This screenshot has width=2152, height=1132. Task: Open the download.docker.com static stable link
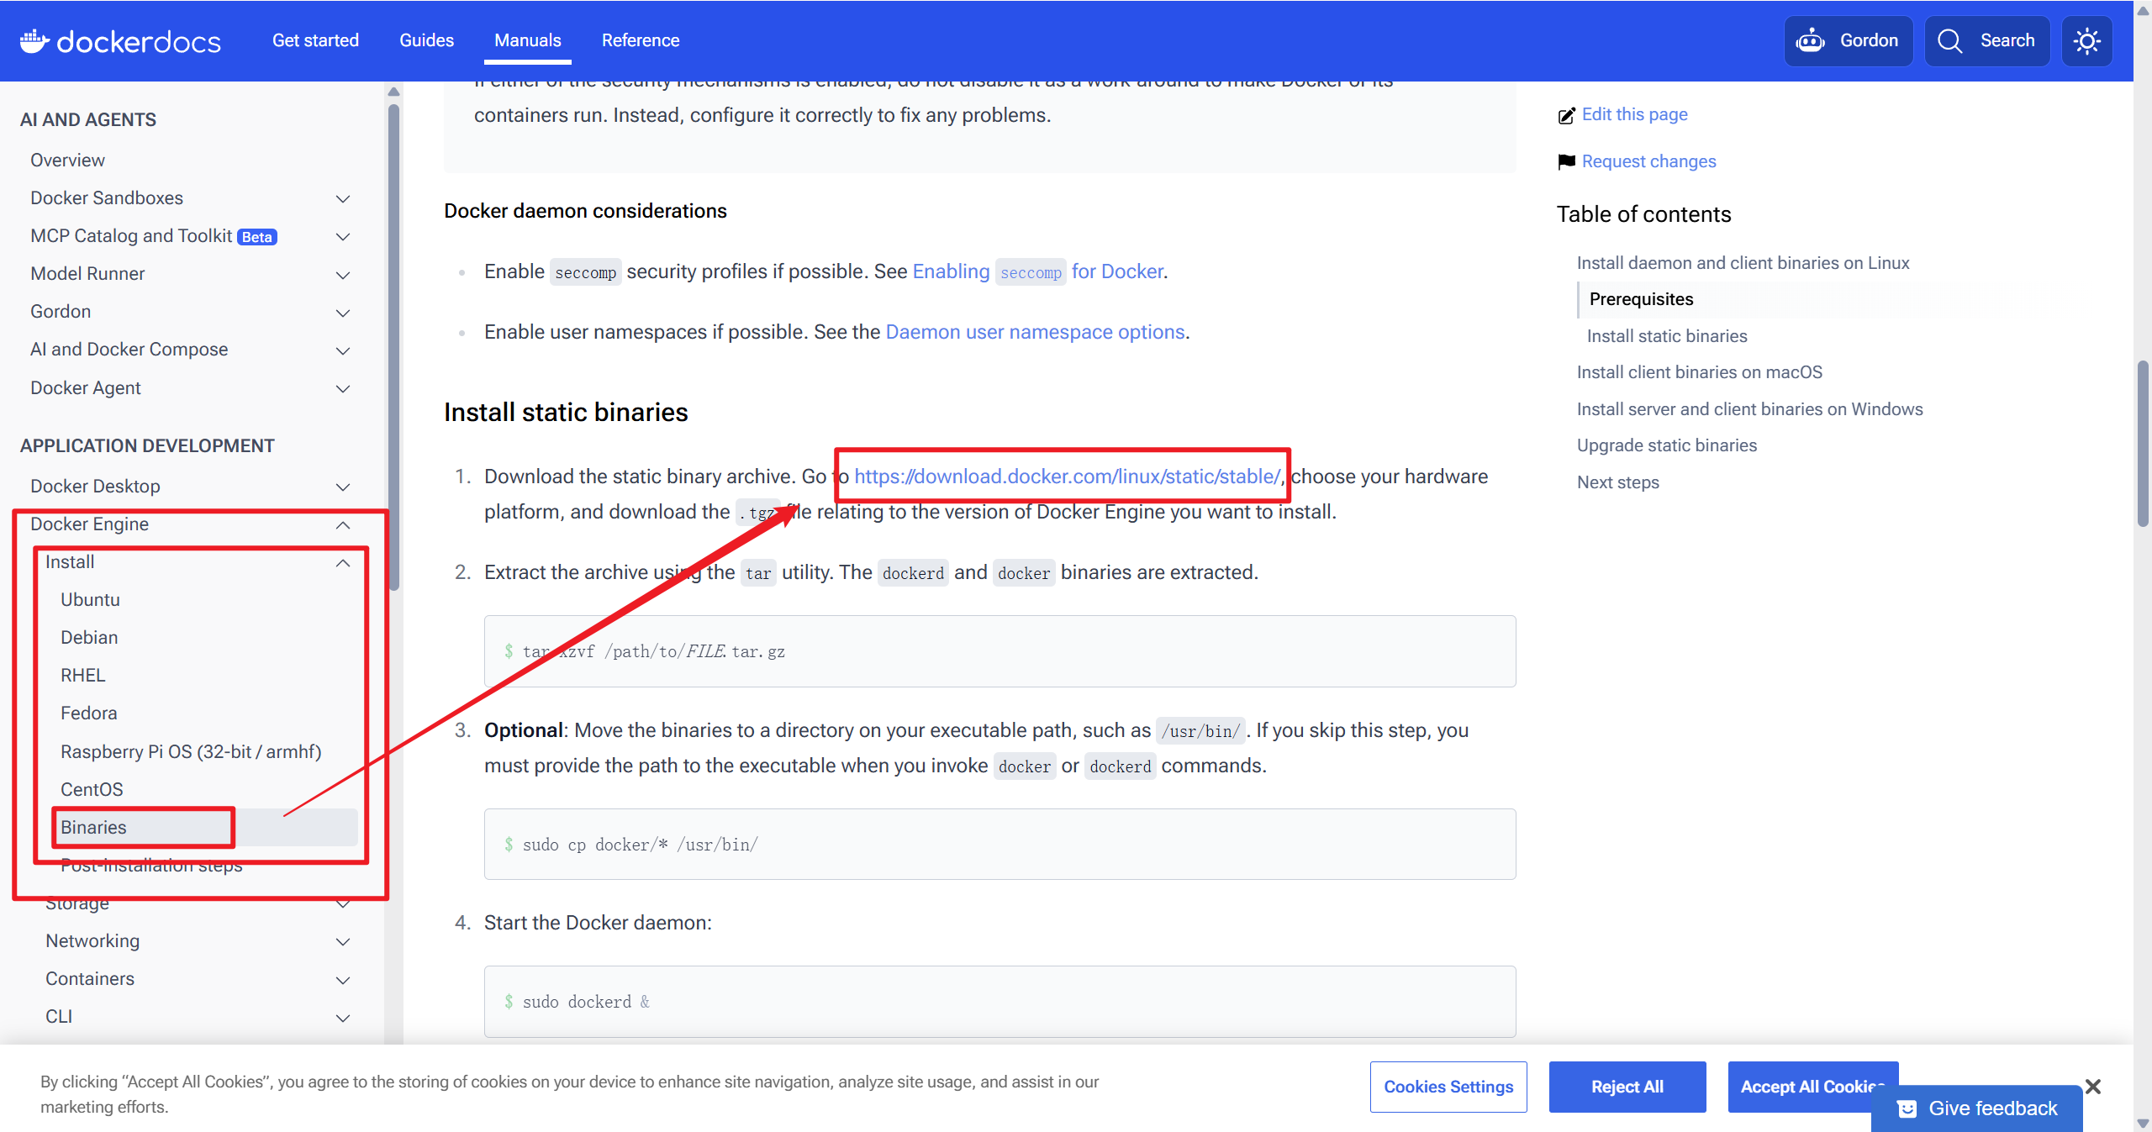1067,476
